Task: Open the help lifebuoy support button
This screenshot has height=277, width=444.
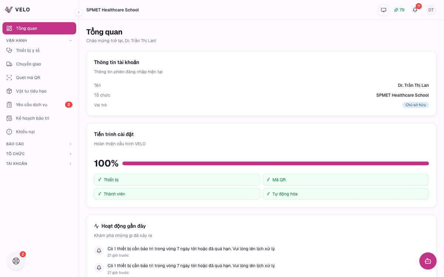Action: point(16,261)
